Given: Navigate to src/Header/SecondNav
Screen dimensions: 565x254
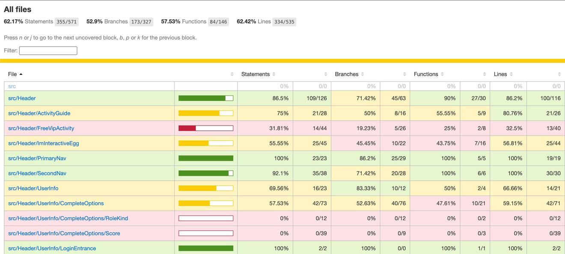Looking at the screenshot, I should (x=37, y=173).
